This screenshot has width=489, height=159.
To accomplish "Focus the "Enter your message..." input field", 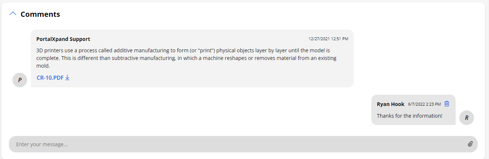I will point(235,144).
